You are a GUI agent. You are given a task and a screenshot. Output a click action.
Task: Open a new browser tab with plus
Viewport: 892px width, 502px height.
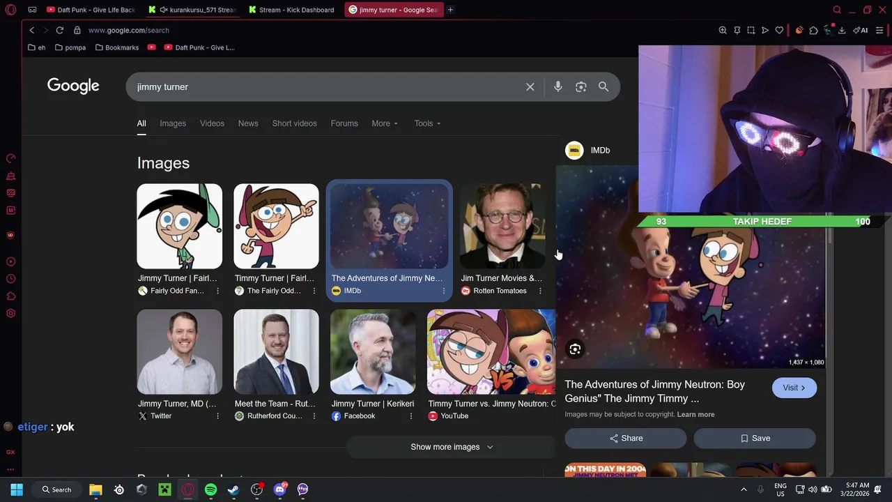pyautogui.click(x=450, y=10)
